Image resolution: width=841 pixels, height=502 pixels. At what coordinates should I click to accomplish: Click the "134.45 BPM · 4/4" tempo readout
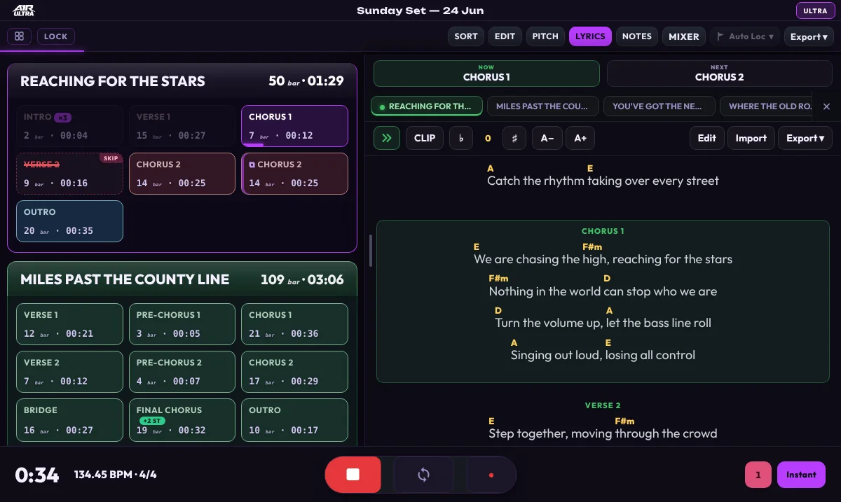point(116,475)
